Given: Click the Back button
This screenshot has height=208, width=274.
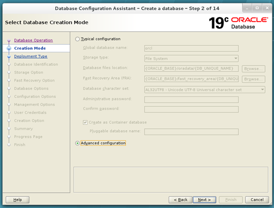Looking at the screenshot, I should [181, 200].
